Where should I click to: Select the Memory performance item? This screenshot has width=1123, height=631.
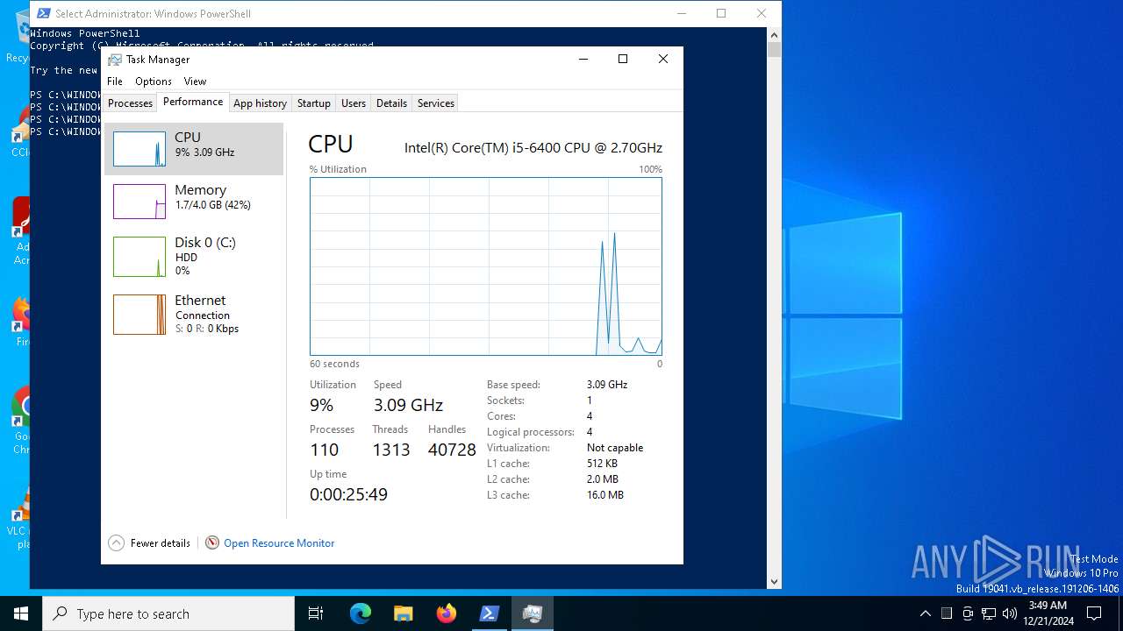(x=194, y=202)
